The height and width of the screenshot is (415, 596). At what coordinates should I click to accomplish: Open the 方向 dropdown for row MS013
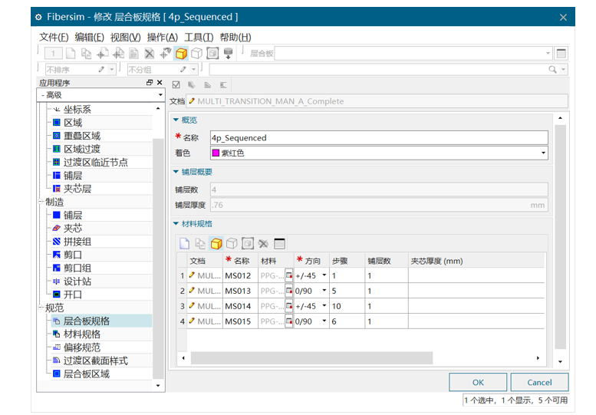(x=324, y=291)
